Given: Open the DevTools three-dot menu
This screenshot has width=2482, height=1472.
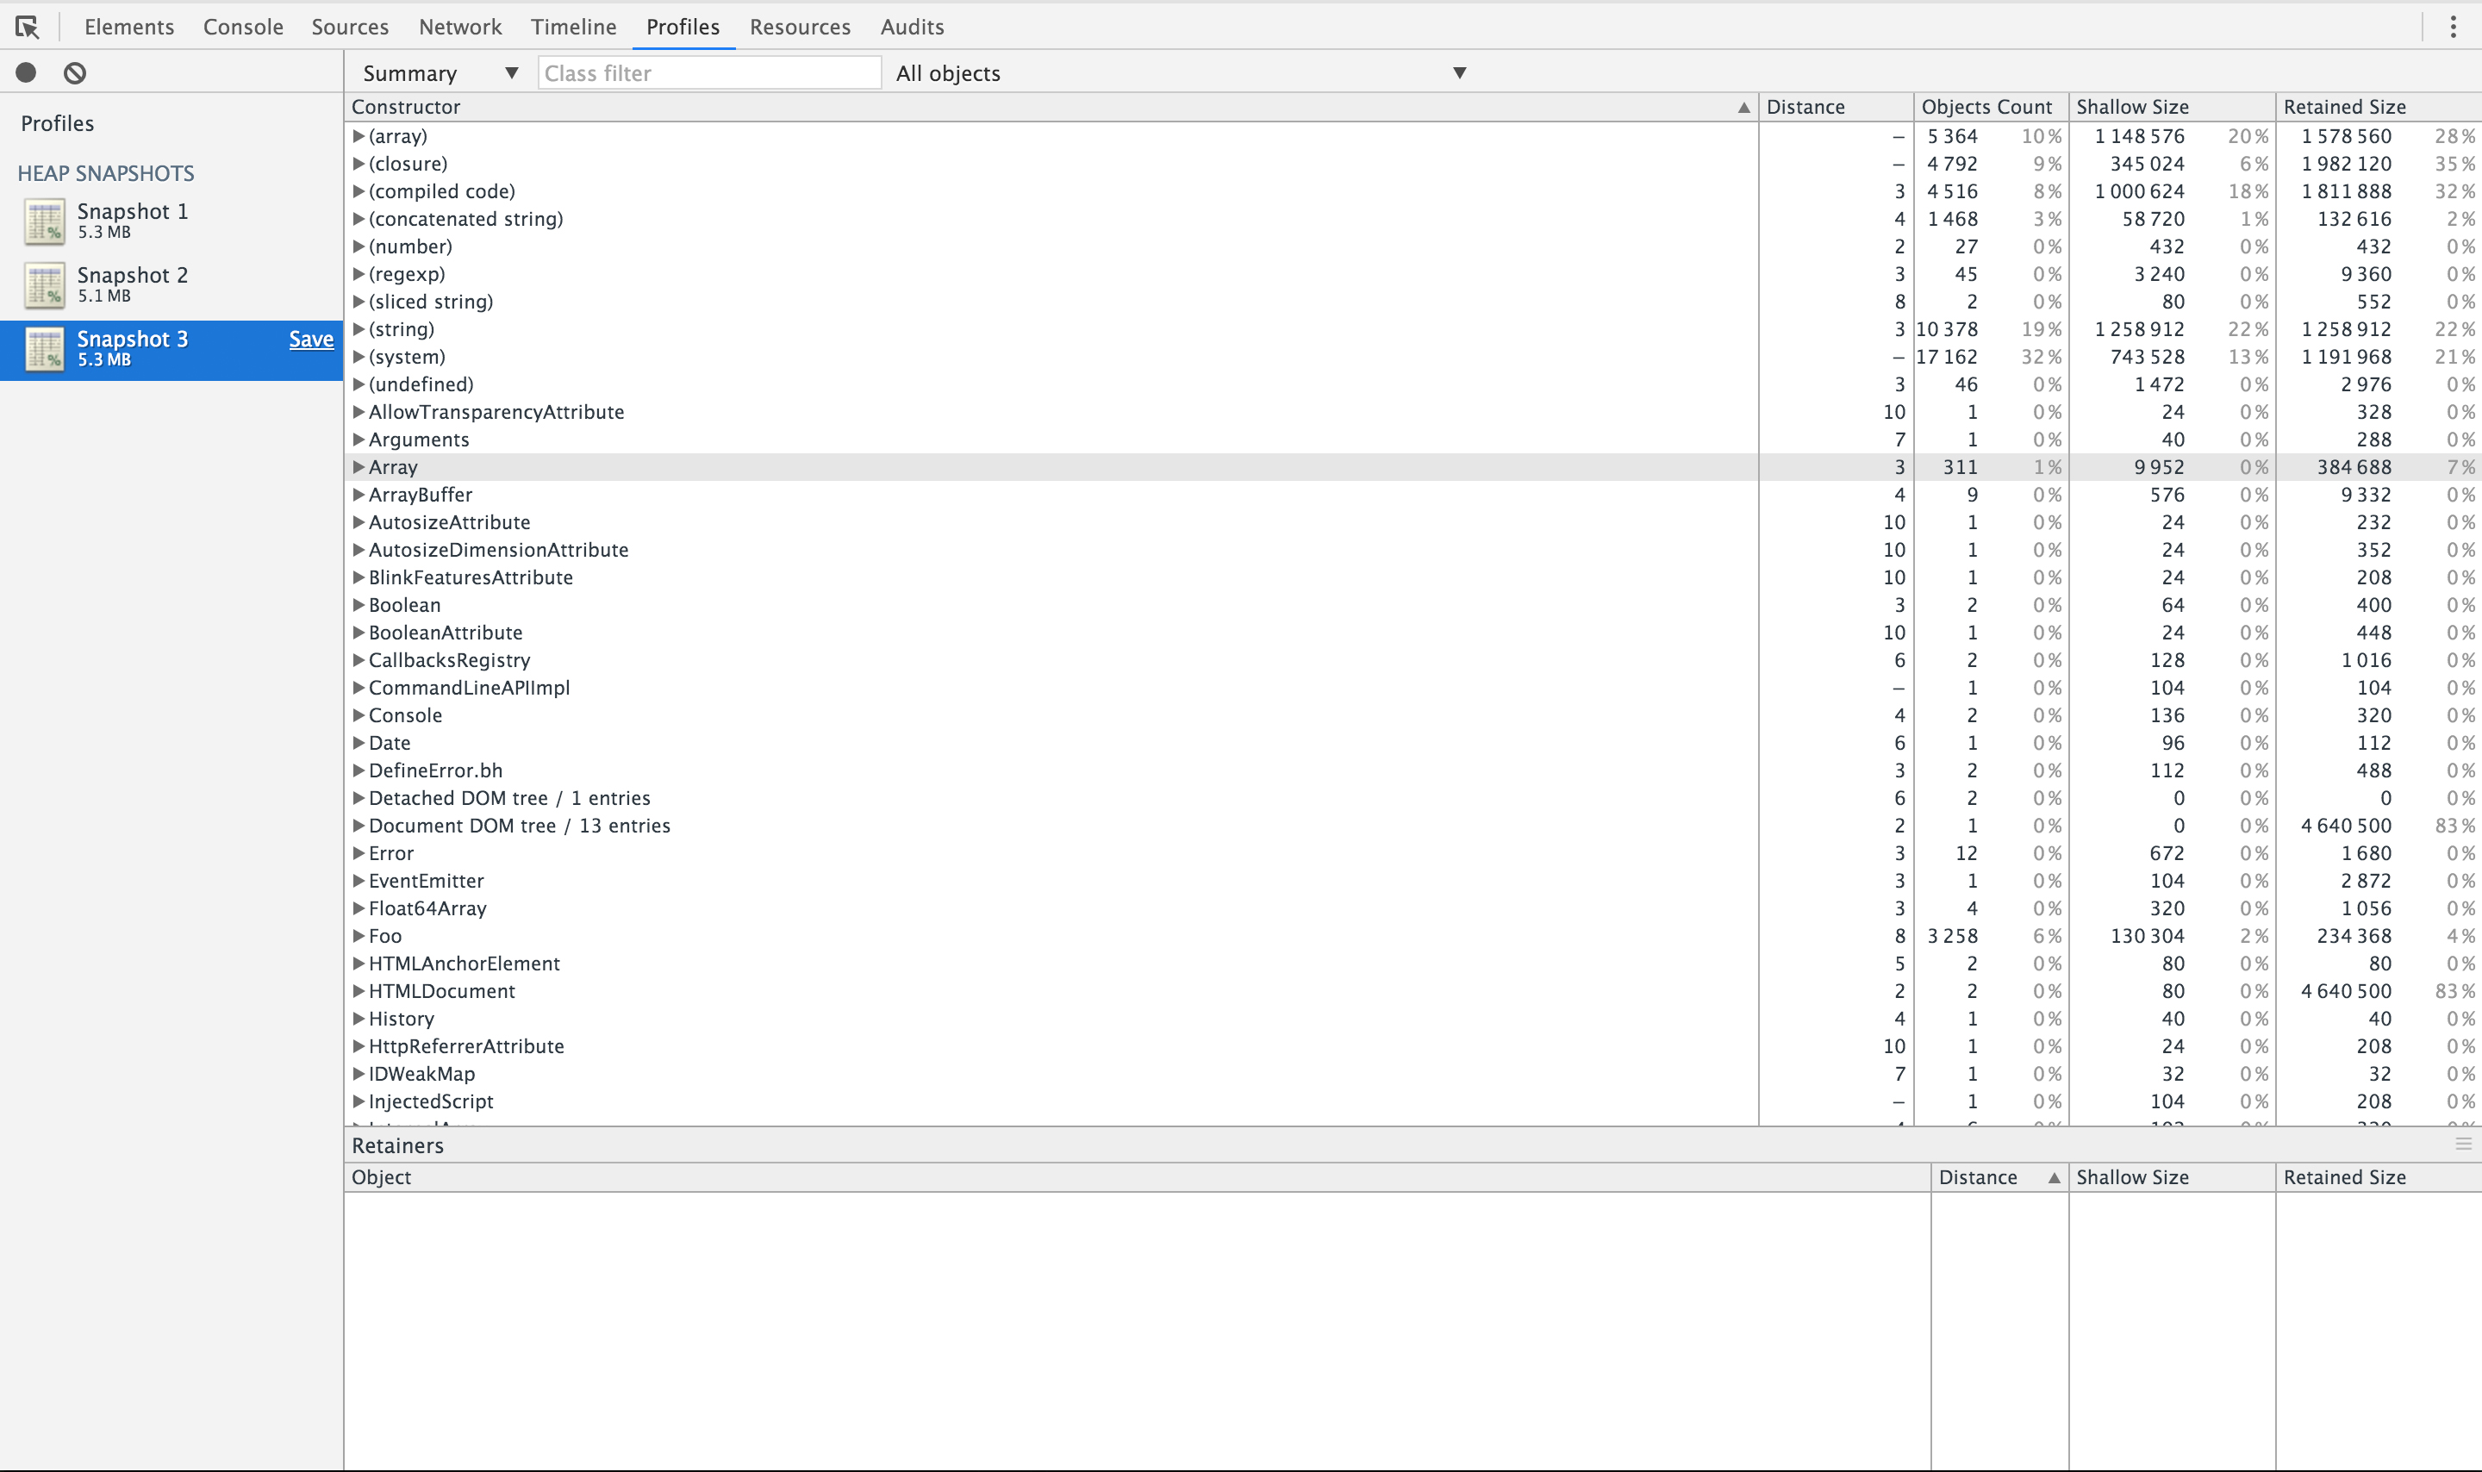Looking at the screenshot, I should (2452, 27).
